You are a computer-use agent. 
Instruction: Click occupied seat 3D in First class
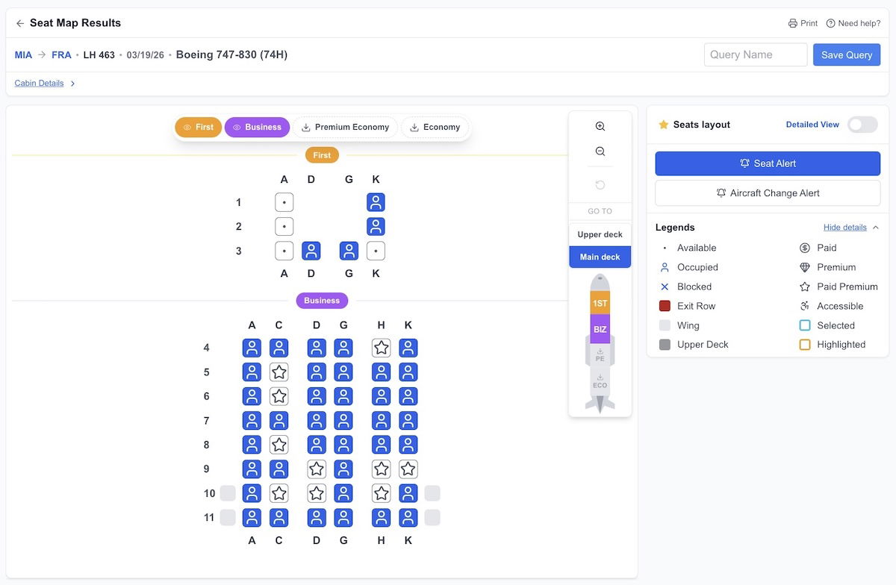click(311, 251)
